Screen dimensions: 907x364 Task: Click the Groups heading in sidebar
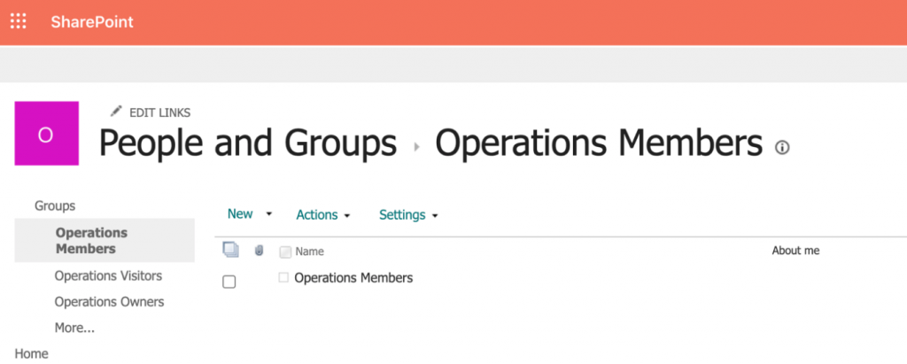(55, 205)
